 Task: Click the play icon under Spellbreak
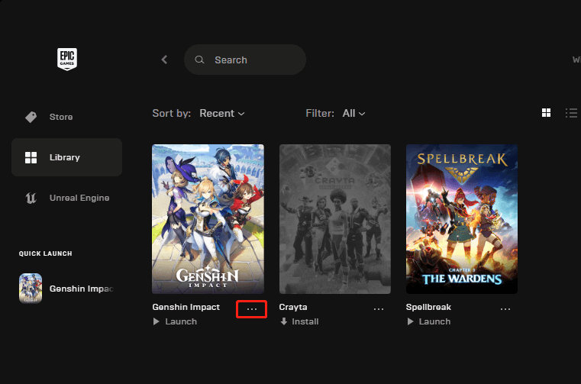pos(410,321)
